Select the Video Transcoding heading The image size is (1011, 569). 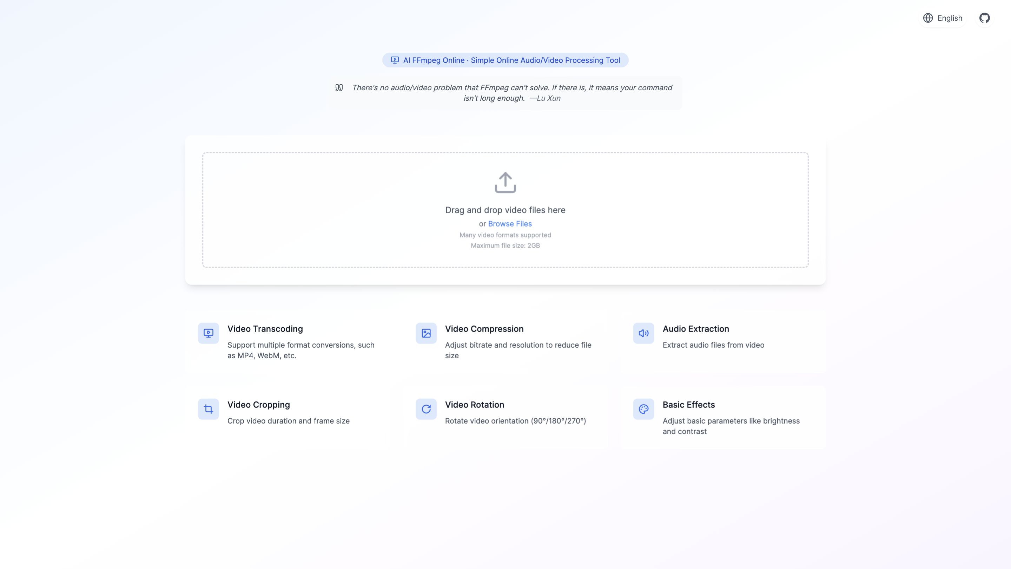click(x=265, y=329)
